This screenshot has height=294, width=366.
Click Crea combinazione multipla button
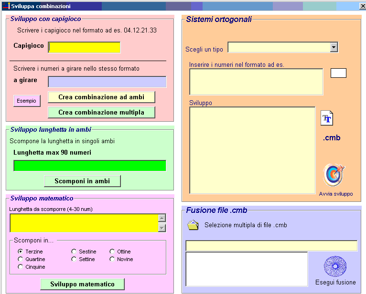pyautogui.click(x=101, y=112)
